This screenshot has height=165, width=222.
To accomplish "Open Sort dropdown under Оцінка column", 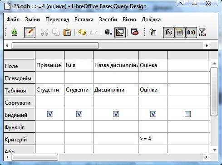I will [153, 102].
